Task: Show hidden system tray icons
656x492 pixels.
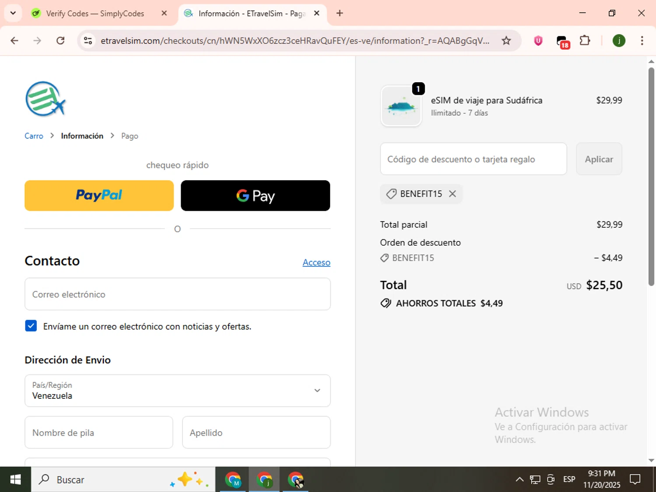Action: pyautogui.click(x=519, y=479)
